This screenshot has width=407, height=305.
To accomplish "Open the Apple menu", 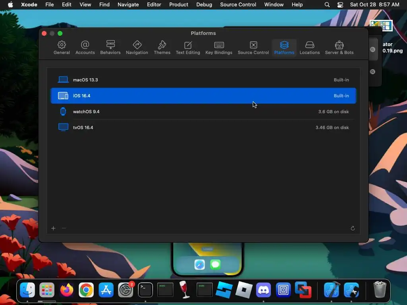I will 10,4.
